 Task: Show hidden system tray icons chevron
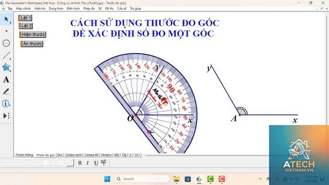[x=260, y=179]
